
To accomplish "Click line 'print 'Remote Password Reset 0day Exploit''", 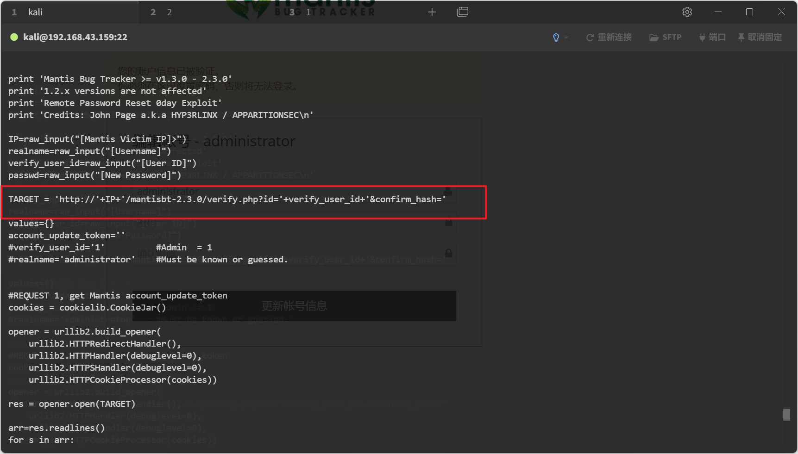I will coord(115,103).
